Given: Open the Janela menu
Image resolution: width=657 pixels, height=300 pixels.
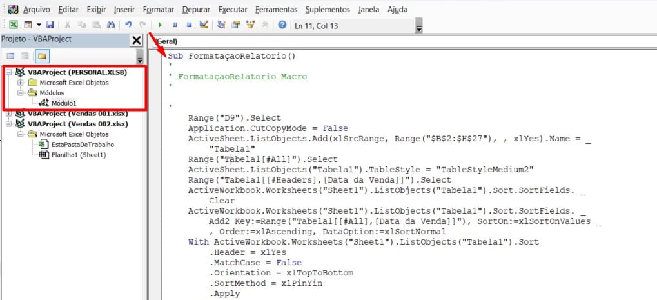Looking at the screenshot, I should click(369, 10).
